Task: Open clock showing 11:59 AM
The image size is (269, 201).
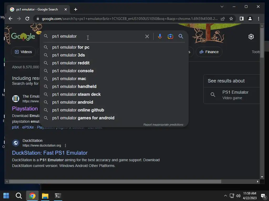Action: tap(250, 196)
